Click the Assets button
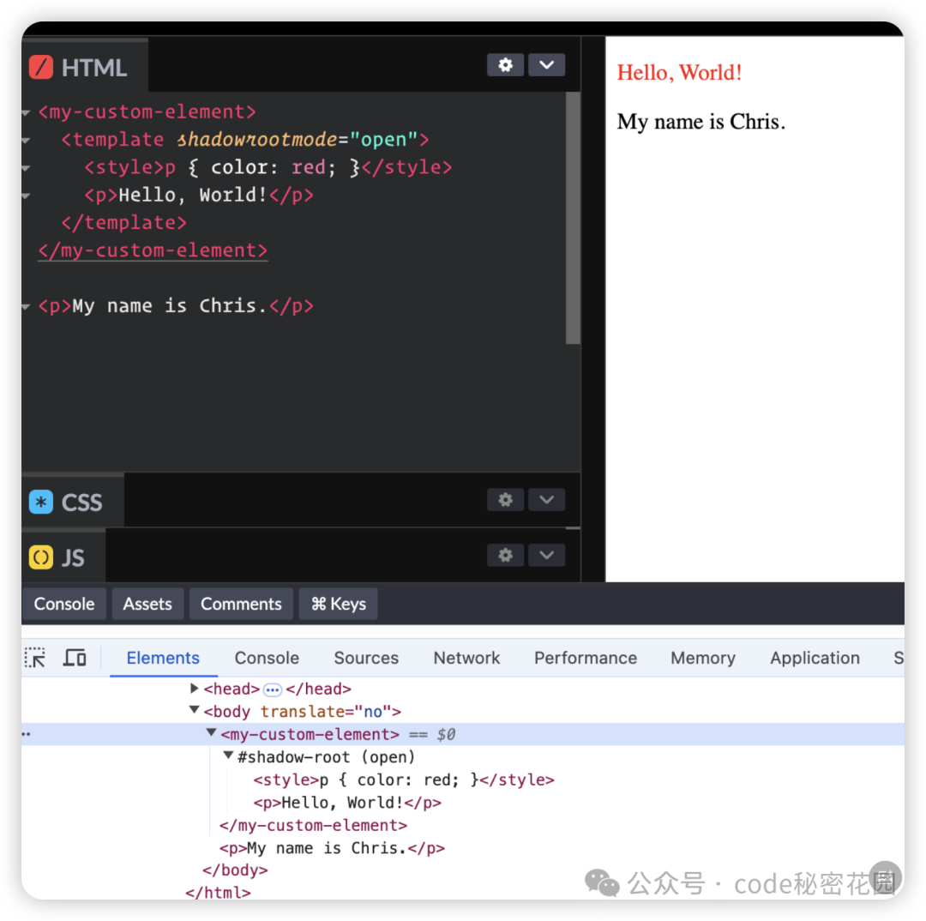This screenshot has width=926, height=921. [x=147, y=604]
